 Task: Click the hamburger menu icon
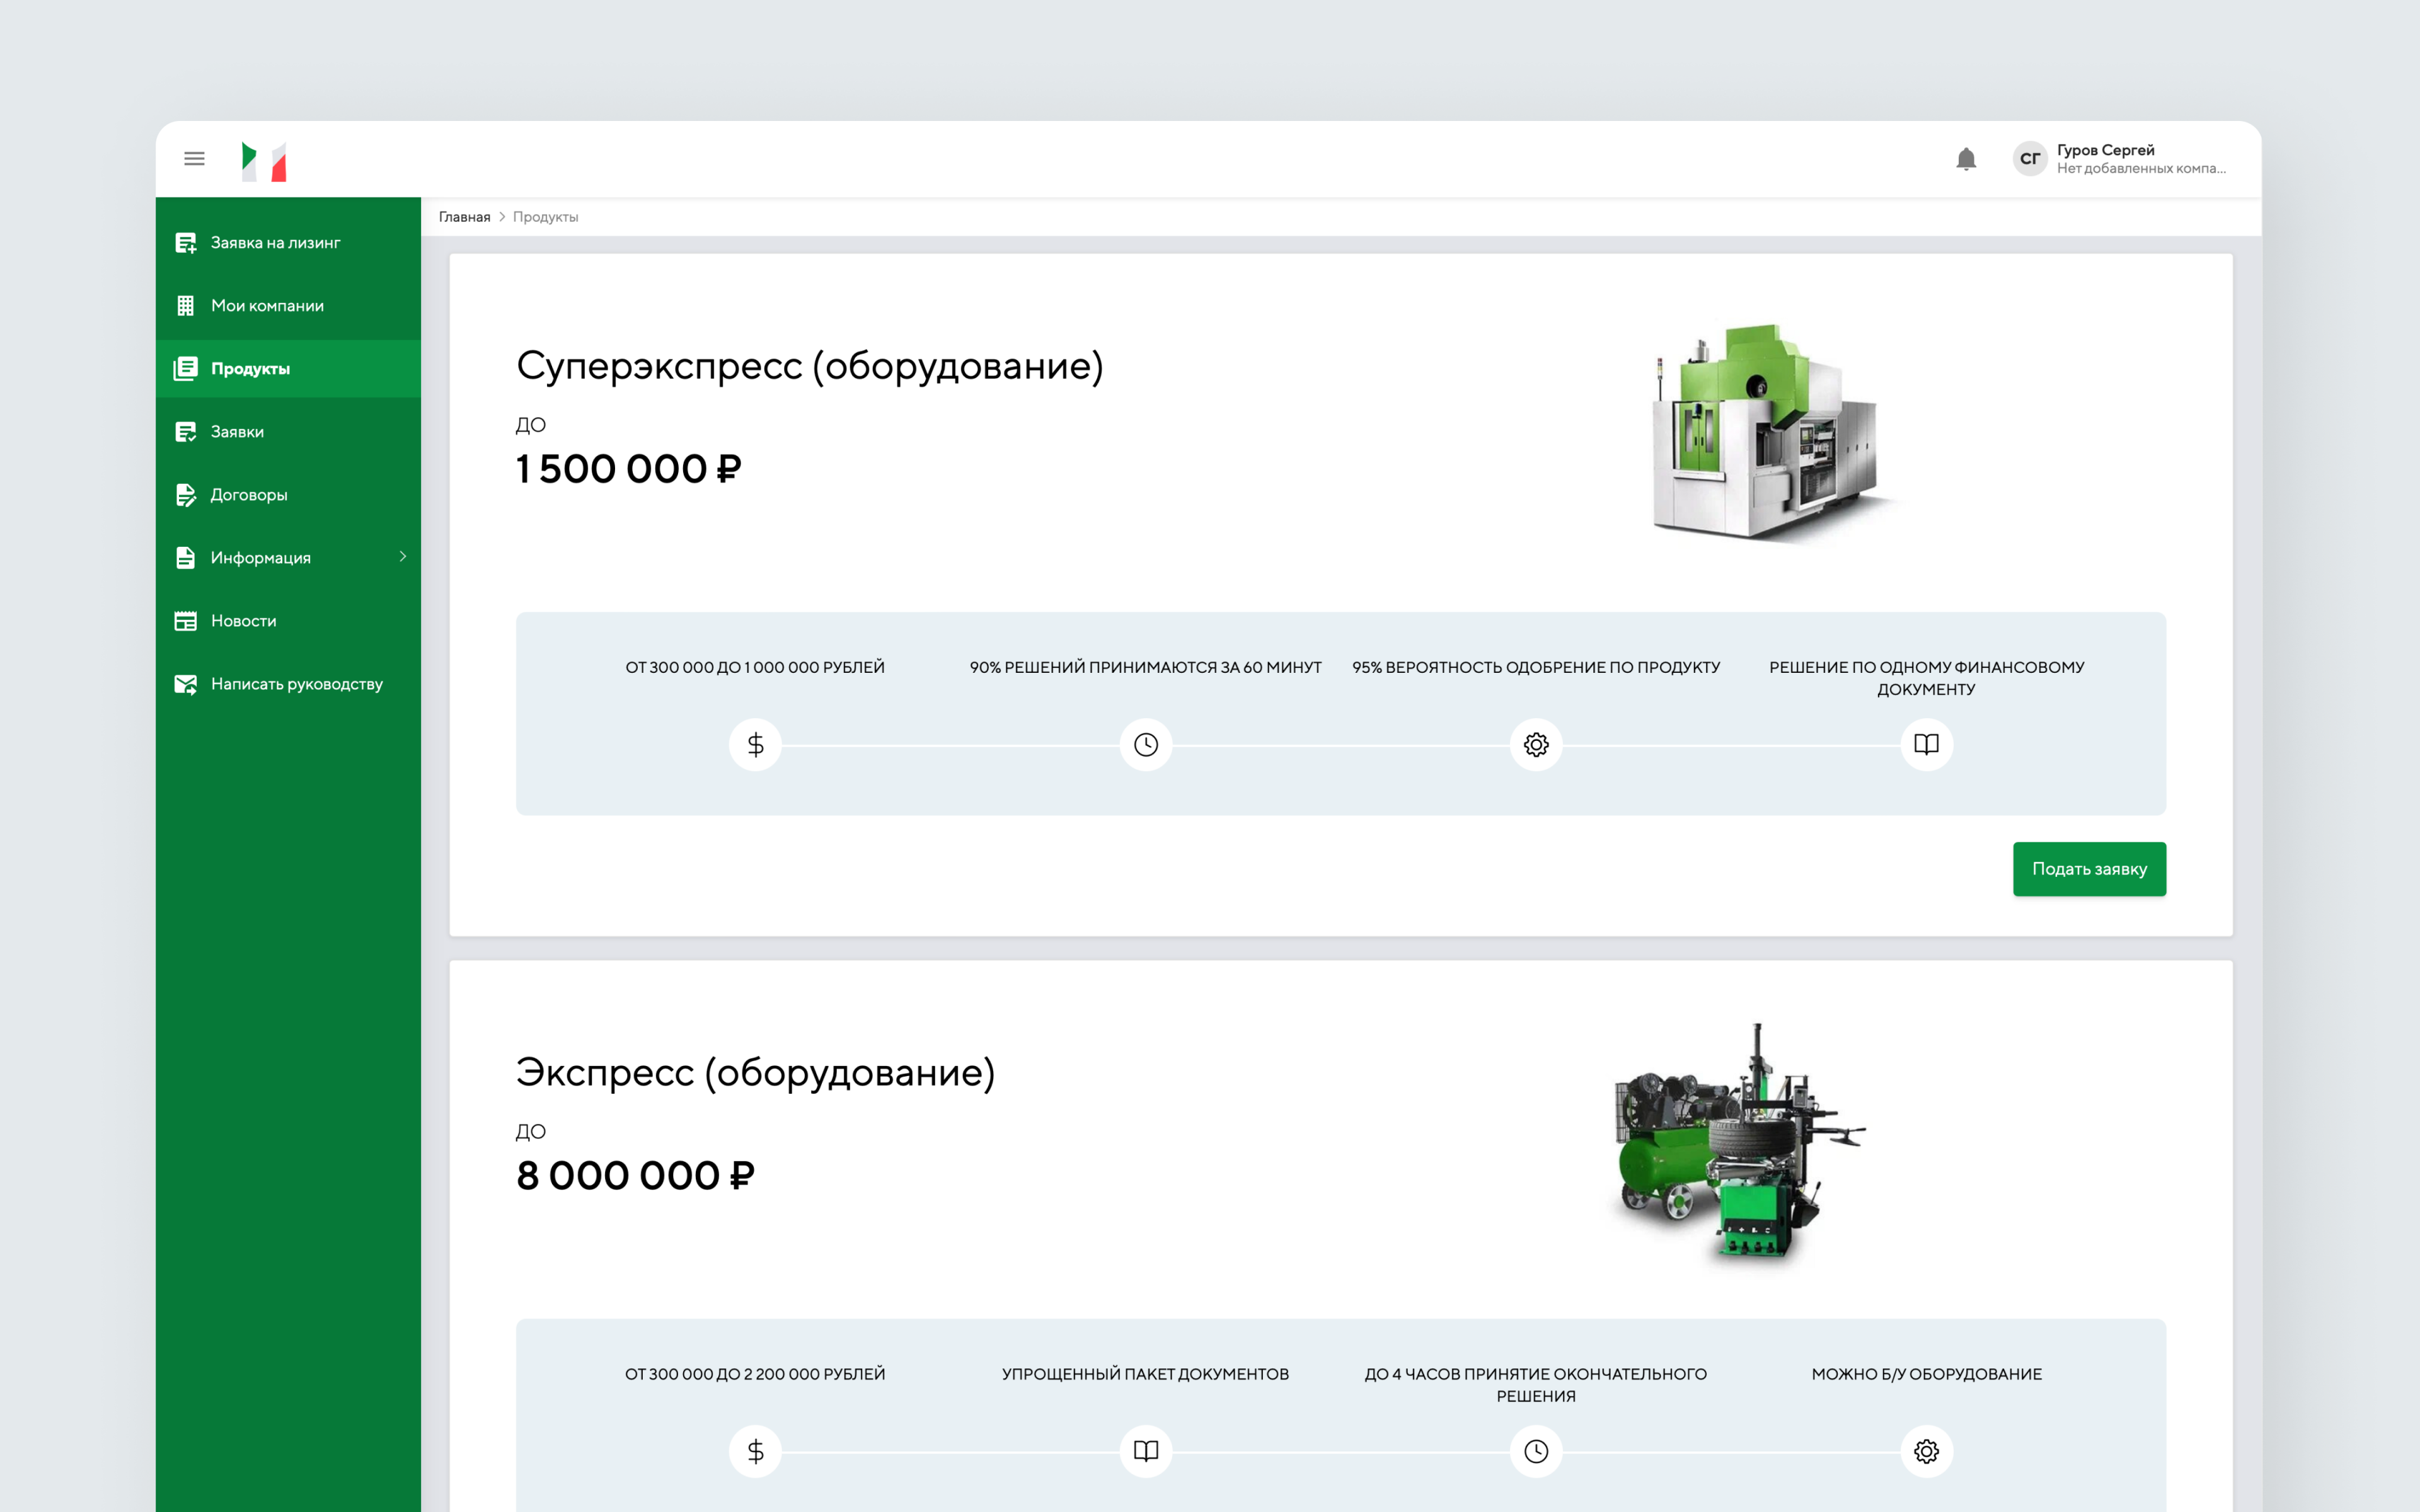(194, 159)
